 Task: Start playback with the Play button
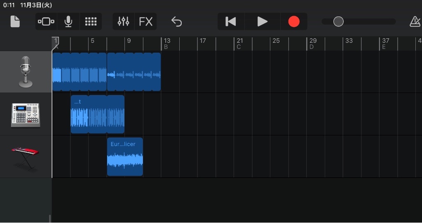pyautogui.click(x=263, y=21)
